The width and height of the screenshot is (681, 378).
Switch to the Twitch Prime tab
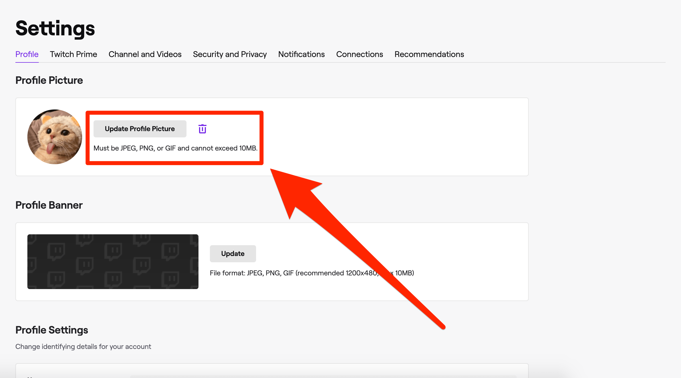(x=73, y=54)
